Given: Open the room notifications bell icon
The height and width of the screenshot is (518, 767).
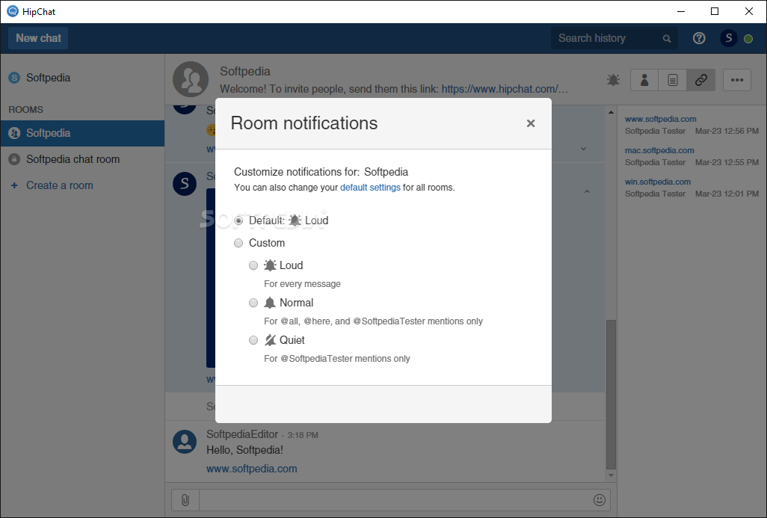Looking at the screenshot, I should click(613, 80).
